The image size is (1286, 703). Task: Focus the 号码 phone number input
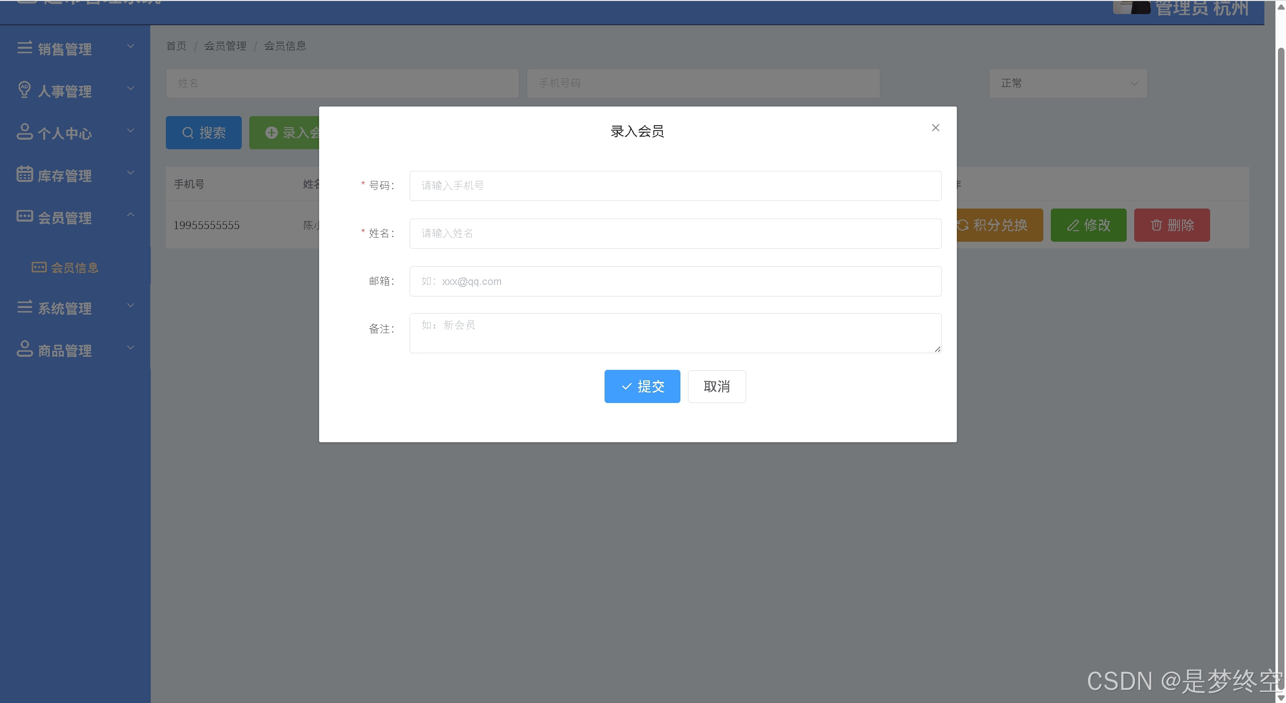click(675, 186)
